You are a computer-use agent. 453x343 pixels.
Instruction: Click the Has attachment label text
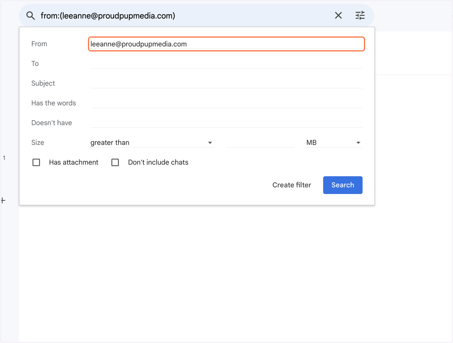click(x=74, y=162)
